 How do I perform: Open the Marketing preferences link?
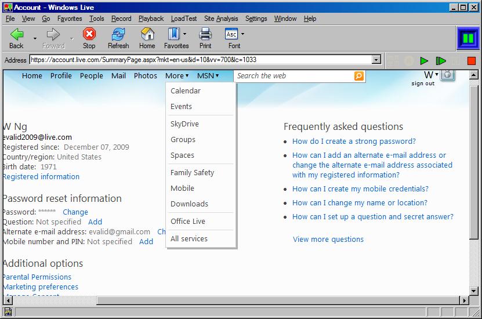pos(41,287)
